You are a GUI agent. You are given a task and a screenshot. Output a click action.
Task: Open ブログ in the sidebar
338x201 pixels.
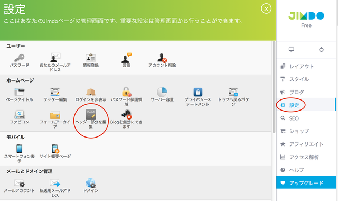(306, 92)
